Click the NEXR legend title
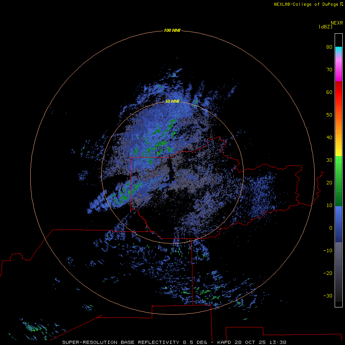This screenshot has height=345, width=345. 337,23
